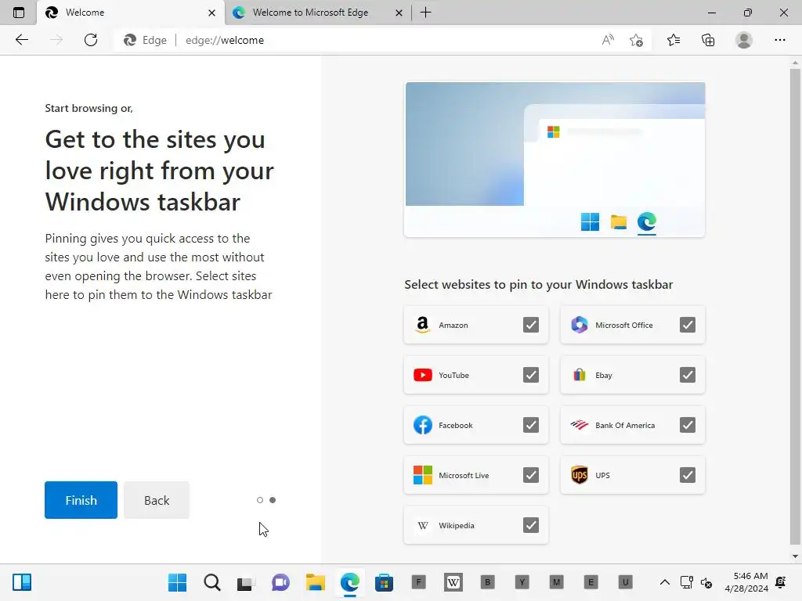
Task: Open the Widgets icon on taskbar
Action: pos(22,582)
